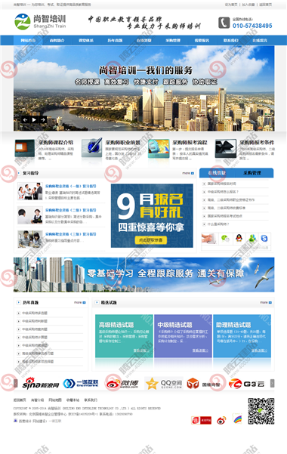Click the QQ空间 partner logo
The width and height of the screenshot is (287, 454).
164,384
